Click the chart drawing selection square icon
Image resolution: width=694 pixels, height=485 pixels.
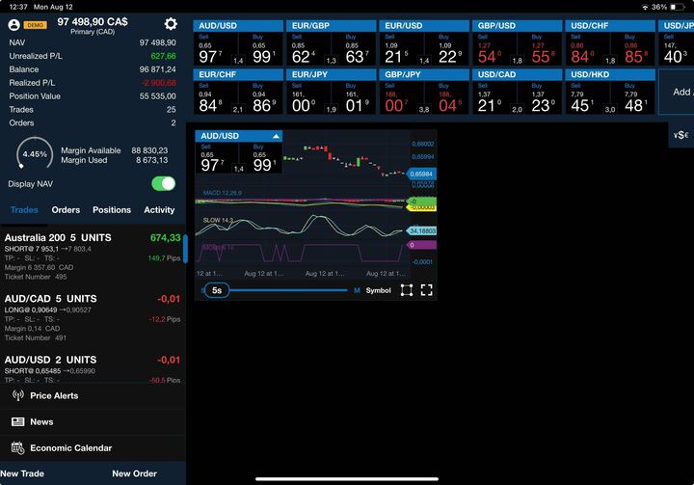tap(407, 289)
